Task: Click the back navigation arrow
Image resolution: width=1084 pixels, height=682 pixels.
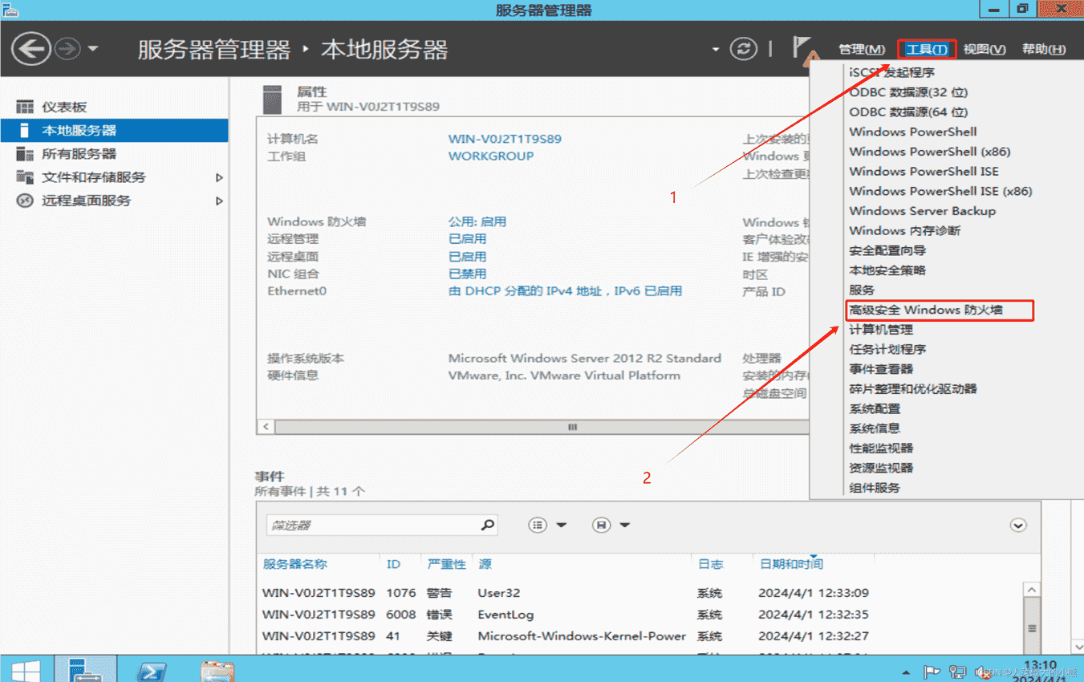Action: [x=30, y=50]
